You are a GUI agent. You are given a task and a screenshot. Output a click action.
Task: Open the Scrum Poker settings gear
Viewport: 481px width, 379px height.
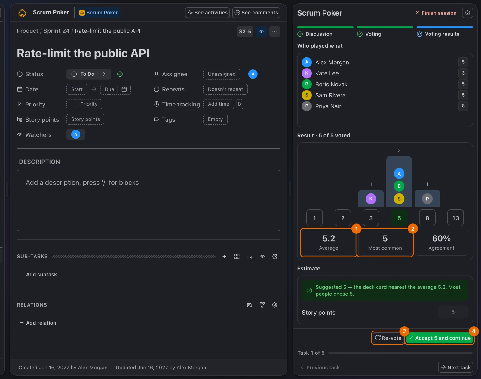coord(467,13)
